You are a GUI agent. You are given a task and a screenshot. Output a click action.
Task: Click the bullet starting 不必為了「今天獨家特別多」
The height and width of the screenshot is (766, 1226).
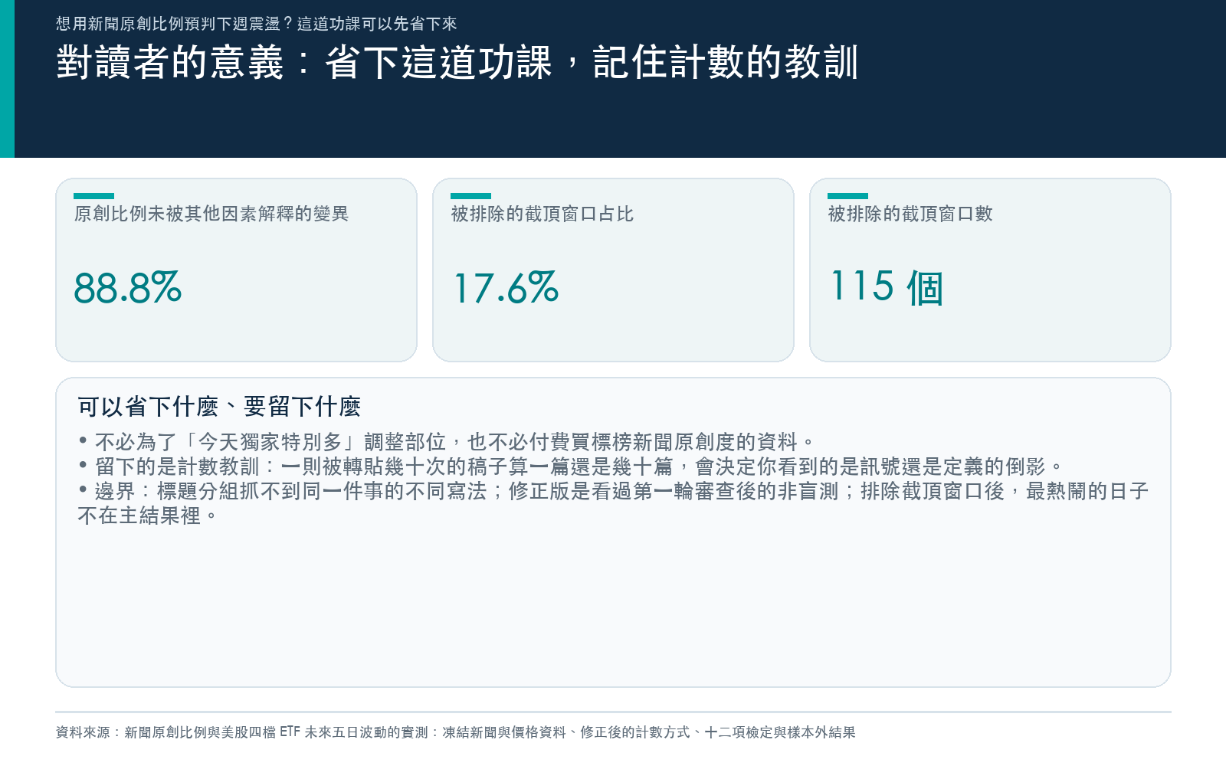coord(447,442)
